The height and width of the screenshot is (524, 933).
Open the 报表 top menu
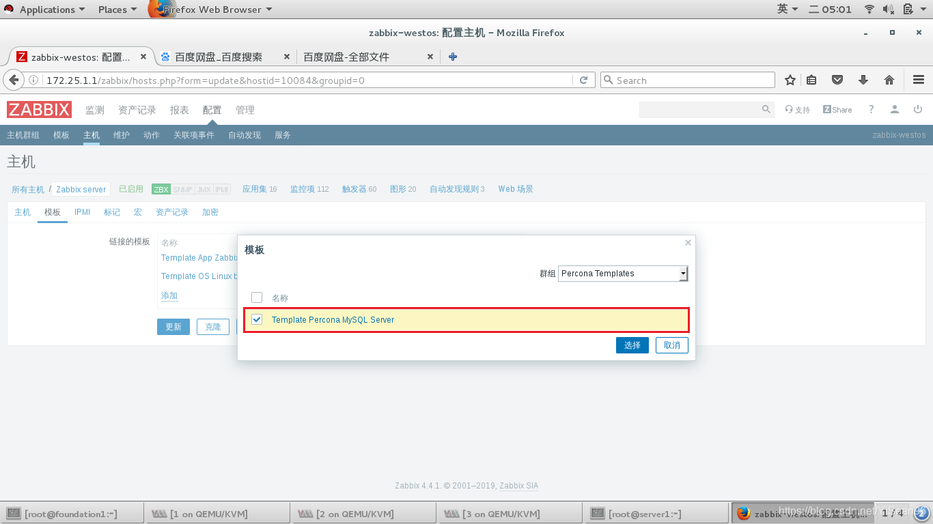(x=180, y=110)
